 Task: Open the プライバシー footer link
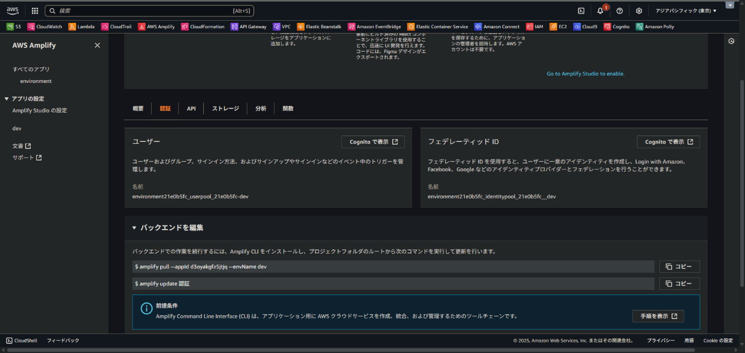click(661, 340)
